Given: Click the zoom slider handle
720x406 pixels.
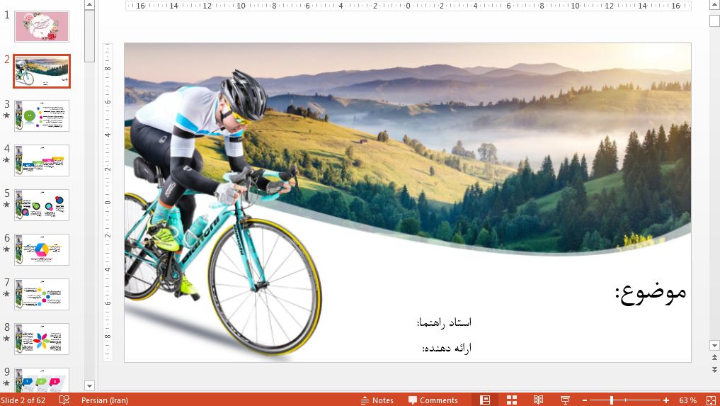Looking at the screenshot, I should (612, 400).
